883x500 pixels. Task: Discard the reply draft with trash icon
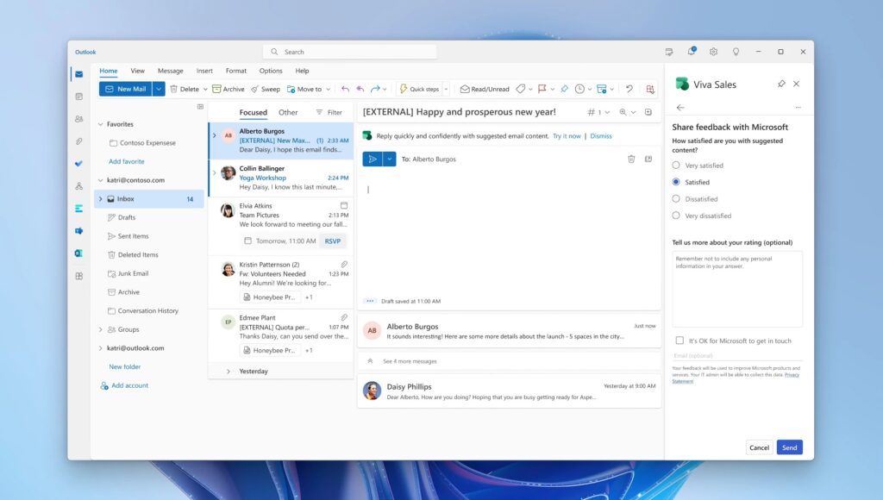(631, 159)
